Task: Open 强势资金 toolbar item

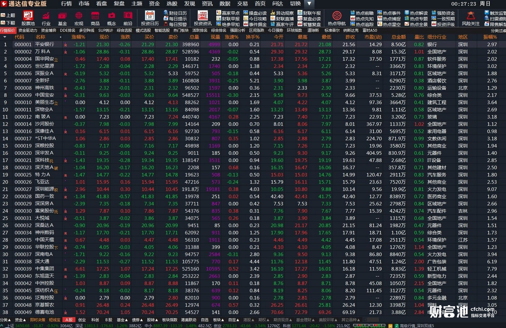Action: click(443, 13)
